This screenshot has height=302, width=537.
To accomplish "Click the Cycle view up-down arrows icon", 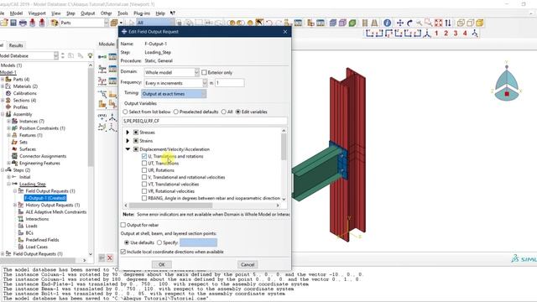I will click(x=448, y=23).
